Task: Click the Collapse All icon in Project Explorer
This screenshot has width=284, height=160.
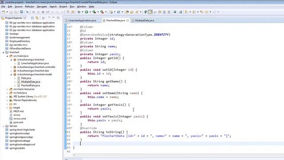Action: [32, 18]
